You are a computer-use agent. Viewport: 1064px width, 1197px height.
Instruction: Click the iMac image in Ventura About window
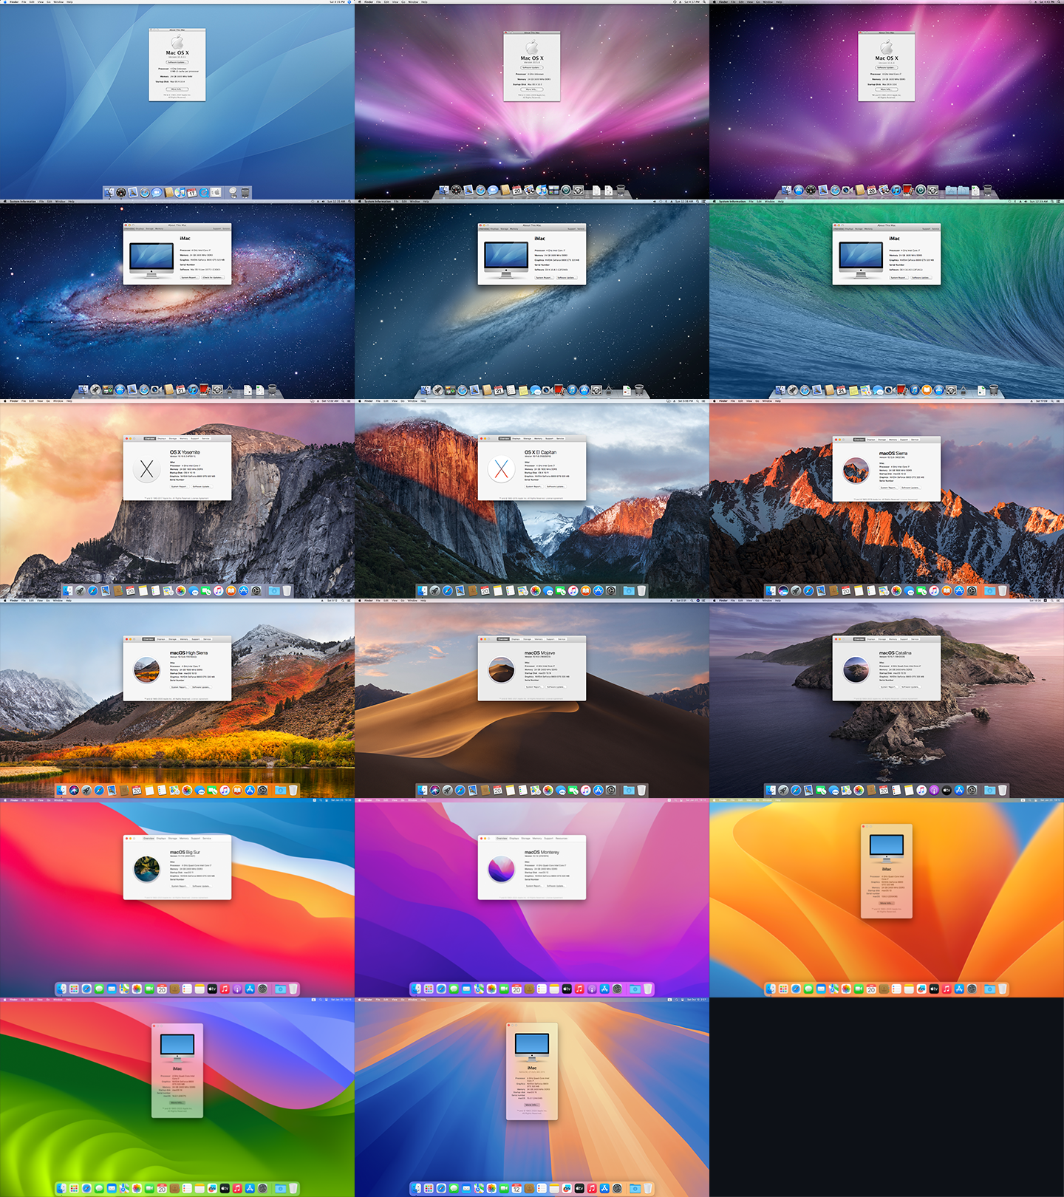click(x=887, y=849)
